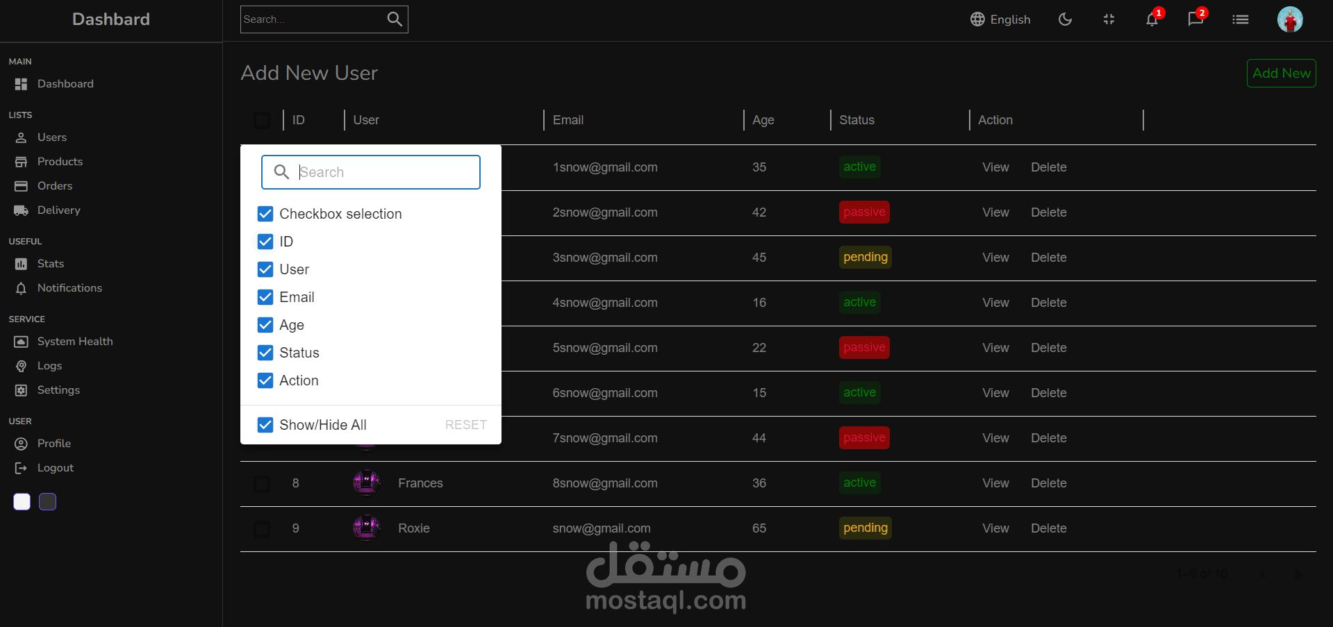Open notifications bell icon
Screen dimensions: 1333x627
coord(1152,19)
